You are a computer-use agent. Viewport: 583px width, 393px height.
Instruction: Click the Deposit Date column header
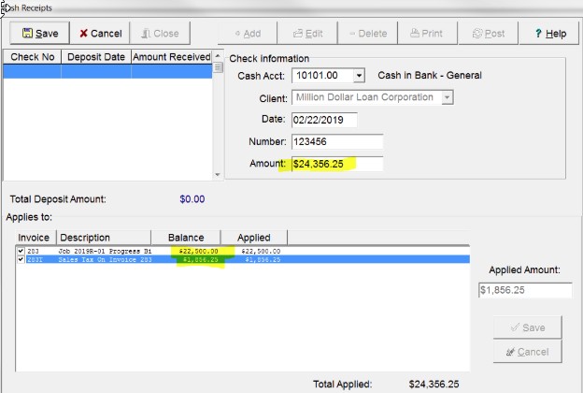point(96,57)
